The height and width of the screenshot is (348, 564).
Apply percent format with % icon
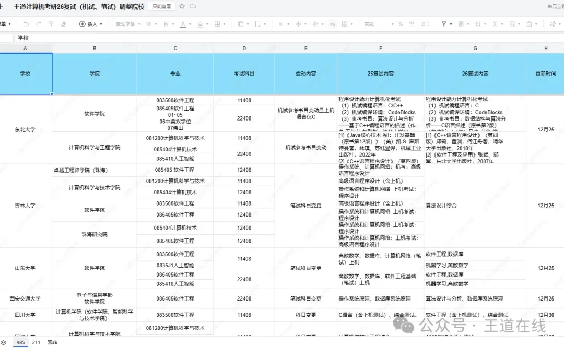point(401,24)
